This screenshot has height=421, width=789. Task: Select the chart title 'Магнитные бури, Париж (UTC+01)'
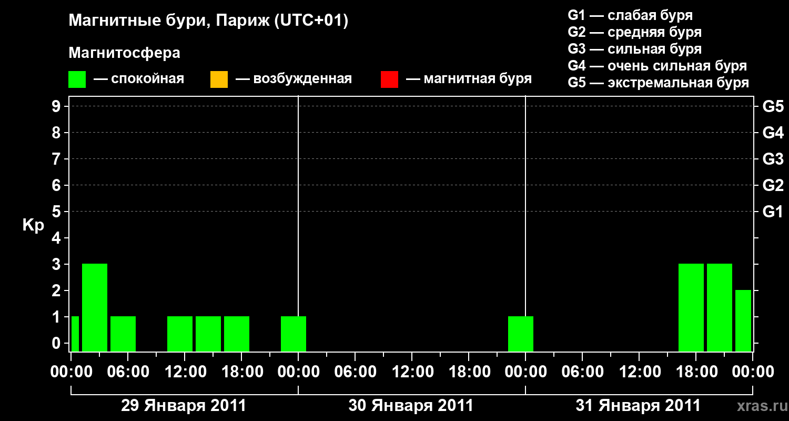pyautogui.click(x=208, y=21)
